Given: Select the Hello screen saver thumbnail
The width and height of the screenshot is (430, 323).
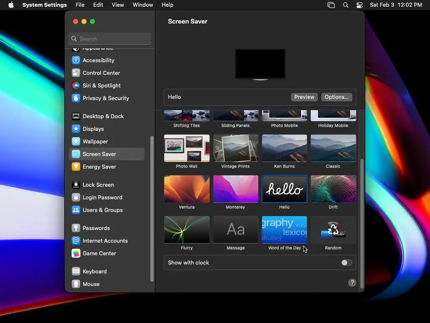Looking at the screenshot, I should 284,189.
